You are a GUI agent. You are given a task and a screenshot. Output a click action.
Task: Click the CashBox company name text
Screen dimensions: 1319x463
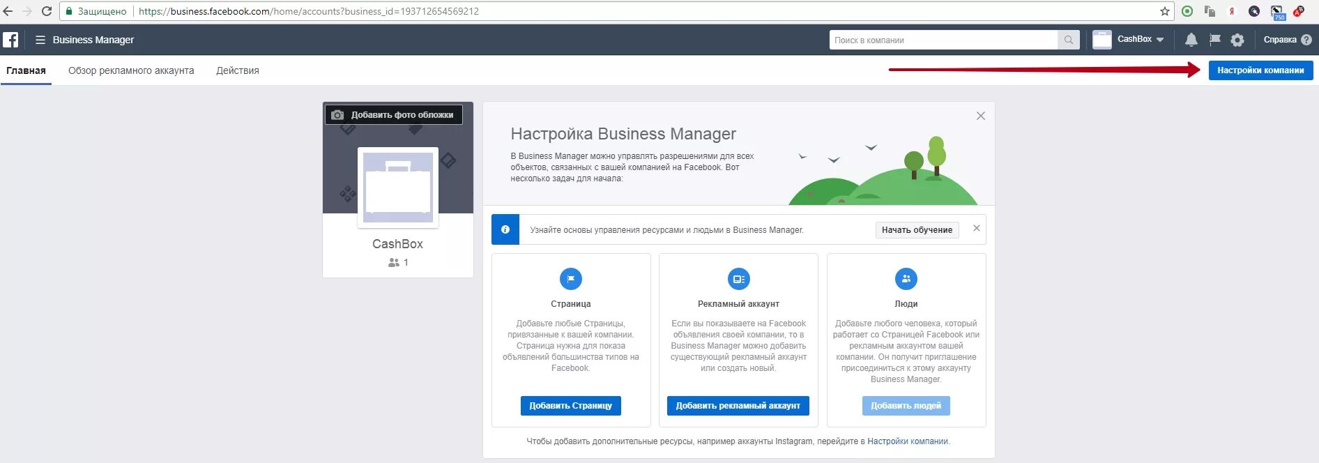click(x=397, y=244)
